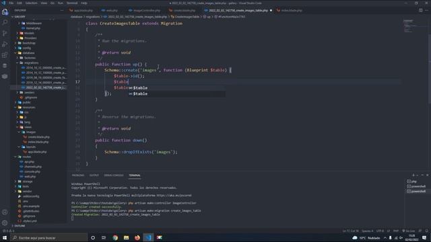Maximize the terminal panel size
The image size is (431, 242).
pos(422,175)
